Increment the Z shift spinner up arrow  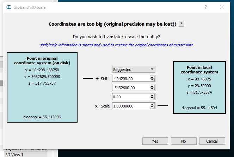[x=152, y=95]
